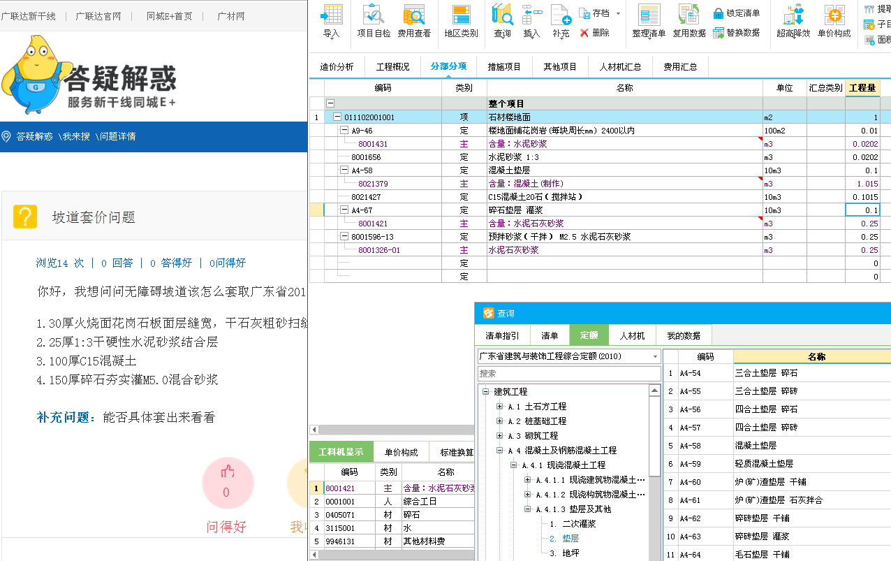Click the 超高降效 icon
The image size is (891, 561).
point(793,15)
